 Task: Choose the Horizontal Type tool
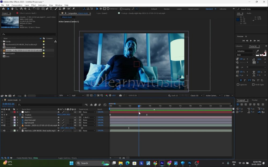coord(51,9)
